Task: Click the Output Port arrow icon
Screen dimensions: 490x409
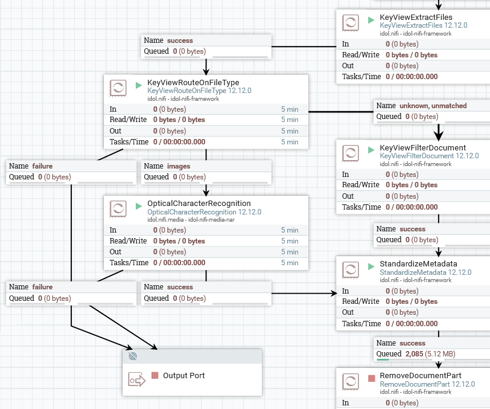Action: pyautogui.click(x=137, y=380)
